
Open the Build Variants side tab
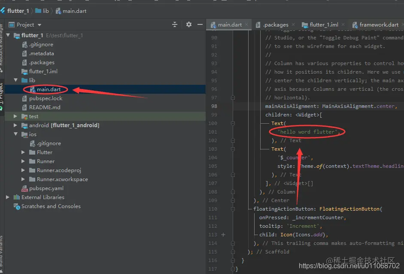(x=2, y=253)
